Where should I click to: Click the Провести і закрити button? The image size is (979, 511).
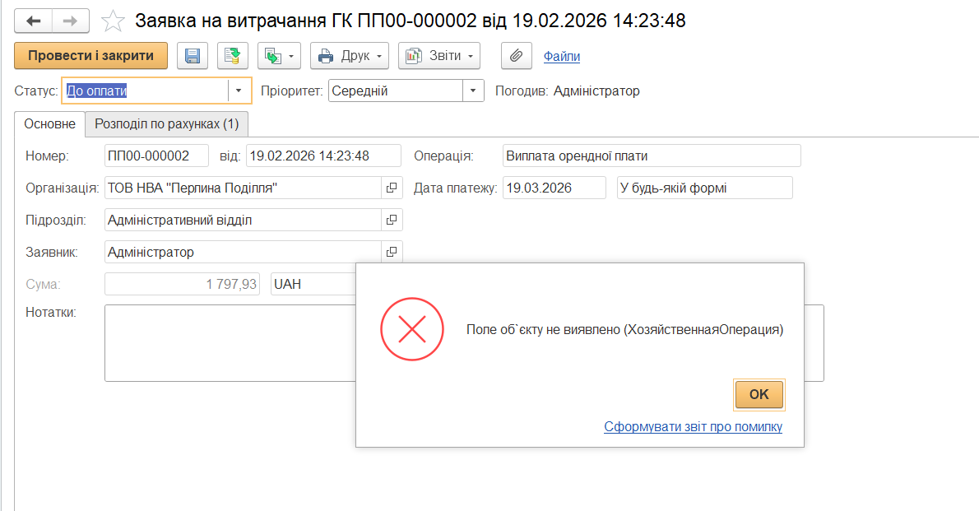click(x=90, y=56)
